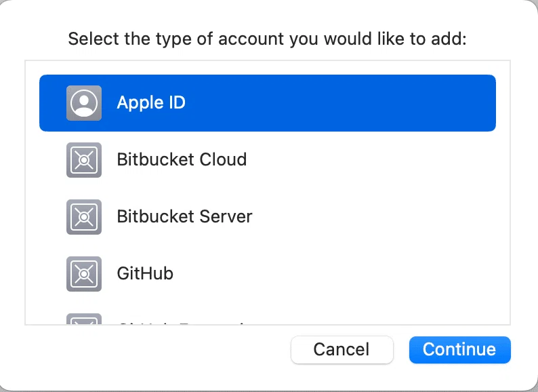538x392 pixels.
Task: Continue with the selected account type
Action: click(460, 350)
